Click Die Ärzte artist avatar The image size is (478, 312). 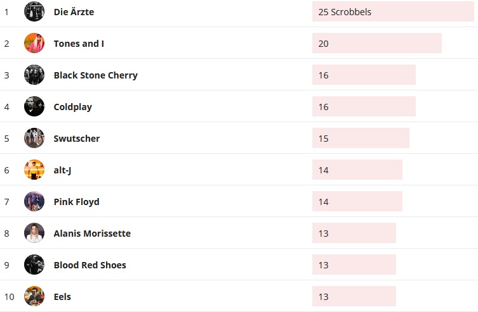click(34, 11)
